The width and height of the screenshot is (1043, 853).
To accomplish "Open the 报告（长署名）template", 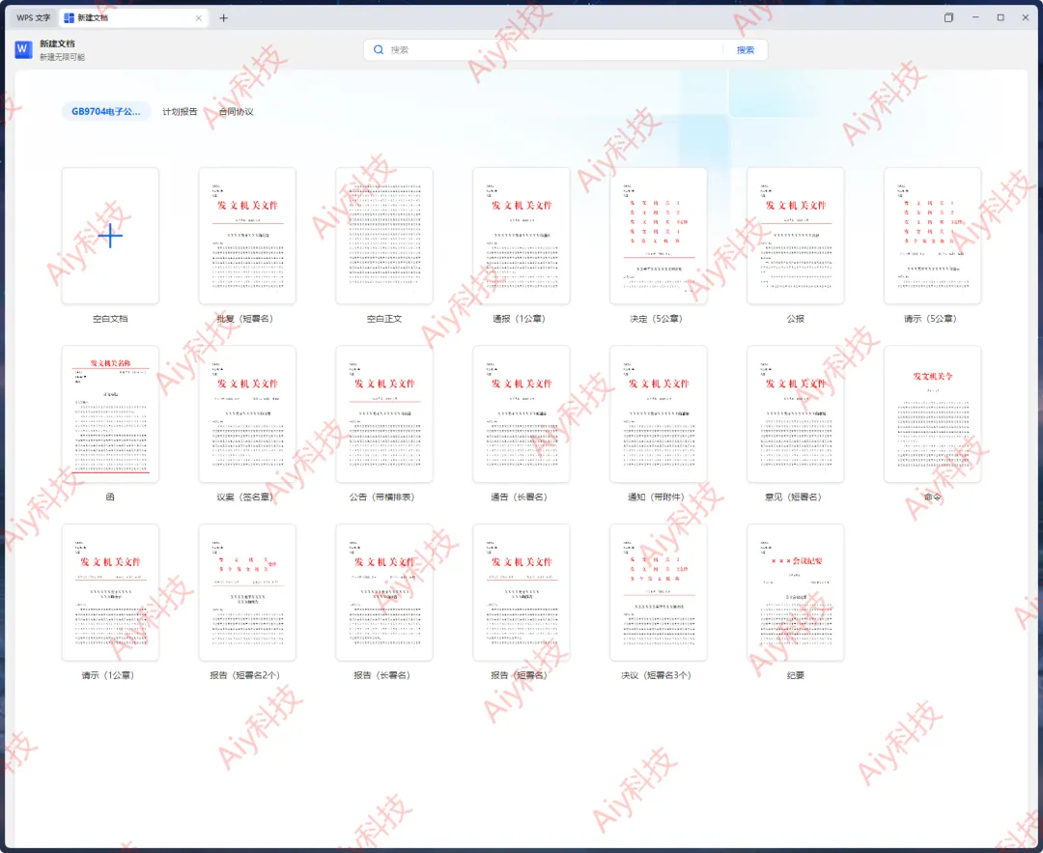I will (384, 592).
